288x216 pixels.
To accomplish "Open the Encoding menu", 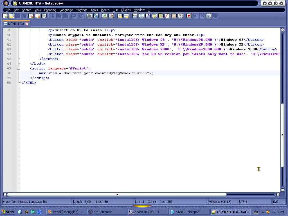I will [50, 10].
